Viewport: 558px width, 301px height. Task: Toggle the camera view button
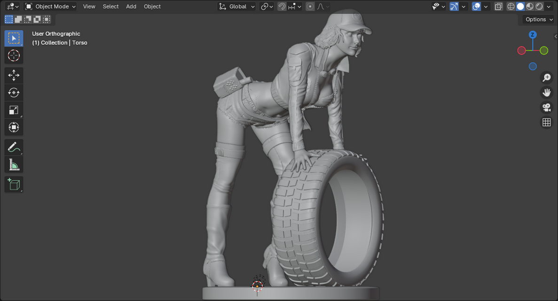point(547,107)
